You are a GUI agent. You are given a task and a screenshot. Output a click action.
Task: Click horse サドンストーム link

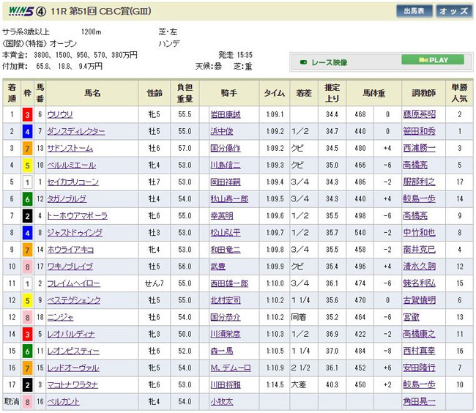[x=68, y=149]
